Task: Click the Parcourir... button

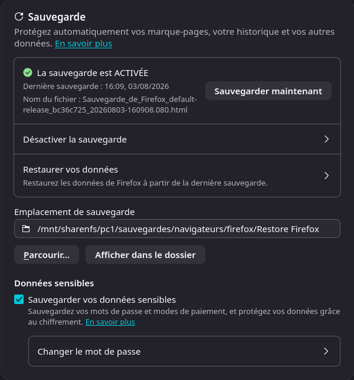Action: pos(47,255)
